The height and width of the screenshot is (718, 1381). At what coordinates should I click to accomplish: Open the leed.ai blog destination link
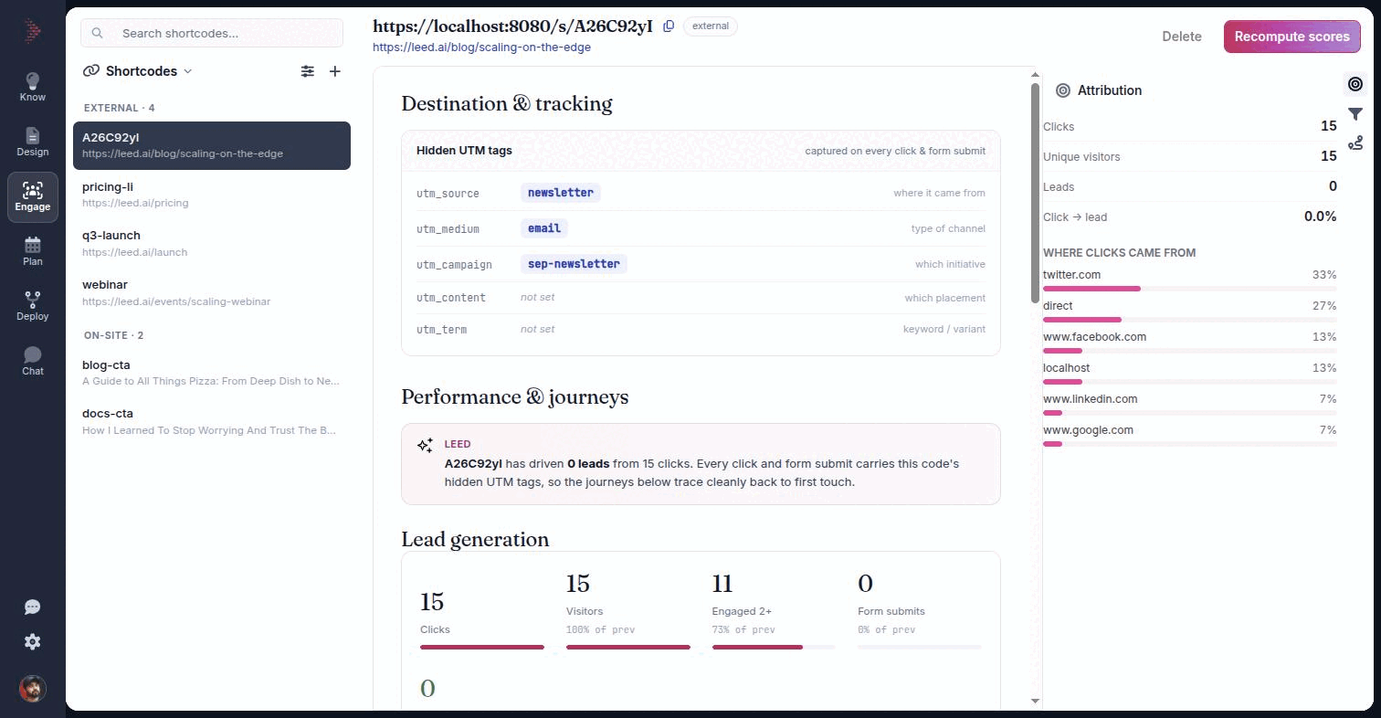coord(481,48)
